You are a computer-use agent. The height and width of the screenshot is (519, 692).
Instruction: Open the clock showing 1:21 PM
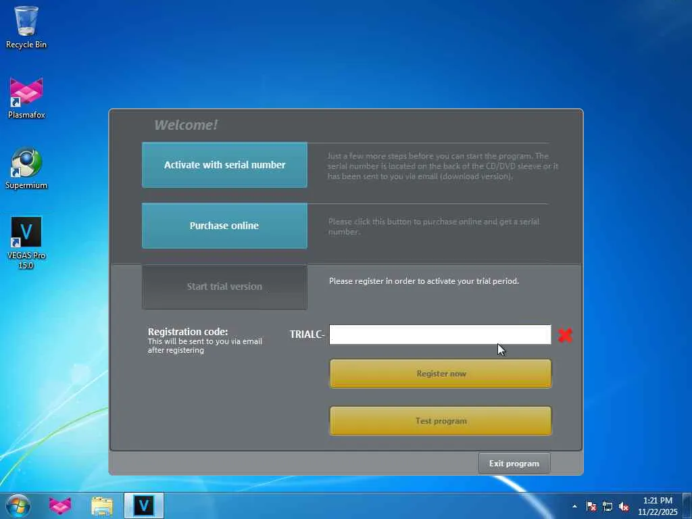coord(658,506)
